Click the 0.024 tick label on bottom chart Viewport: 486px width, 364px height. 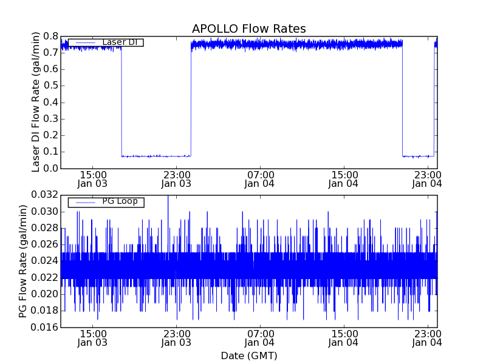44,261
